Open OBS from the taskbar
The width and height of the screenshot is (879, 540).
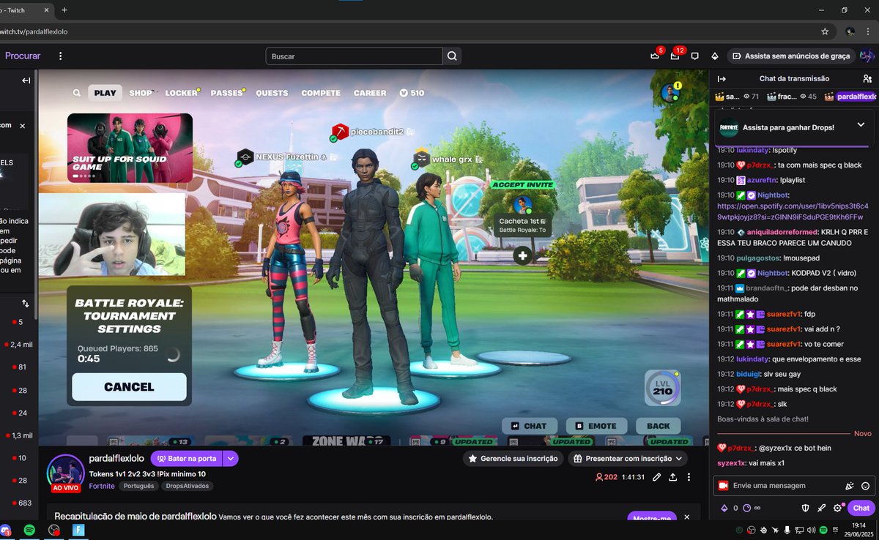click(x=53, y=530)
